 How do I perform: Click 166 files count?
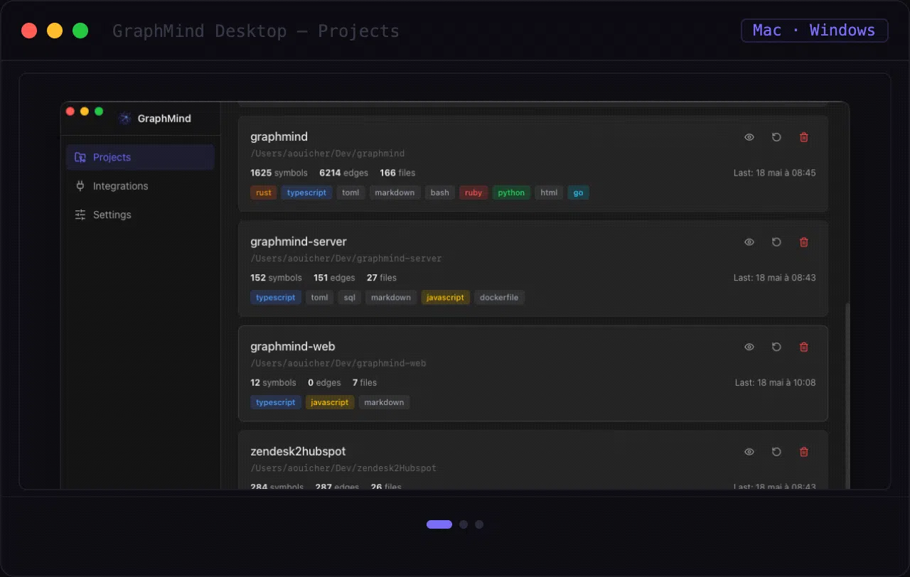[397, 173]
